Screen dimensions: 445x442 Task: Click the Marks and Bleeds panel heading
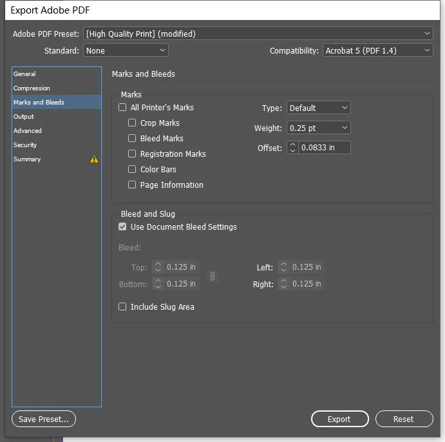pos(144,74)
